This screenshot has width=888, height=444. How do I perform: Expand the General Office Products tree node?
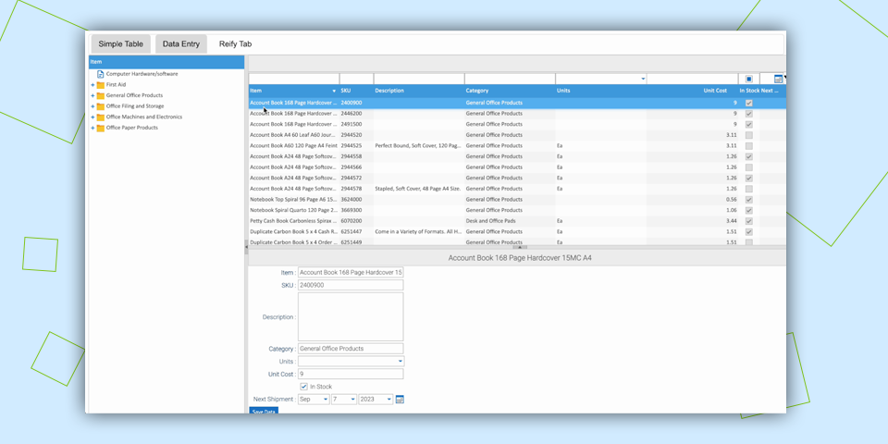92,95
